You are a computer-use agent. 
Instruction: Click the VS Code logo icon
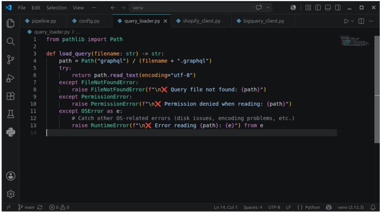tap(9, 7)
